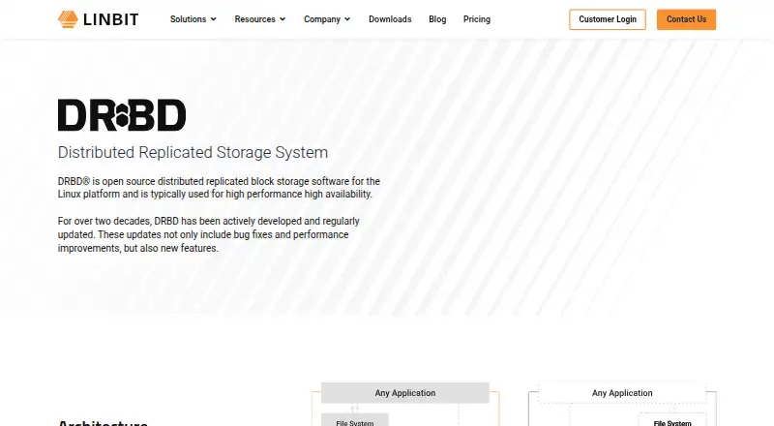Open the Company menu
The width and height of the screenshot is (774, 426).
322,19
